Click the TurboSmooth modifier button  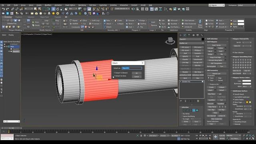click(x=198, y=60)
